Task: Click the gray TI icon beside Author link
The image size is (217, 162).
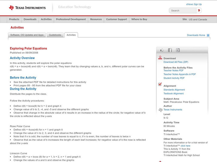Action: (x=160, y=110)
